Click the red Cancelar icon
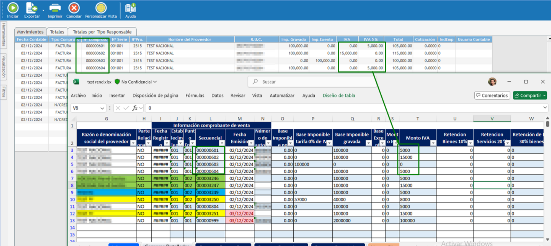The width and height of the screenshot is (551, 246). tap(74, 8)
